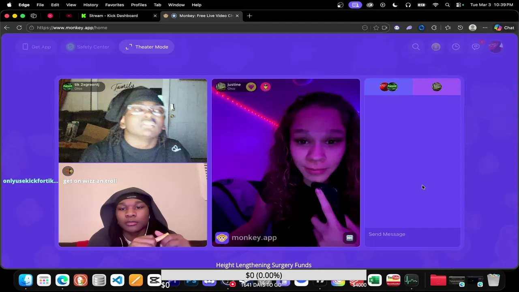Open YouTube Downloader from the Dock
Viewport: 519px width, 292px height.
coord(393,280)
